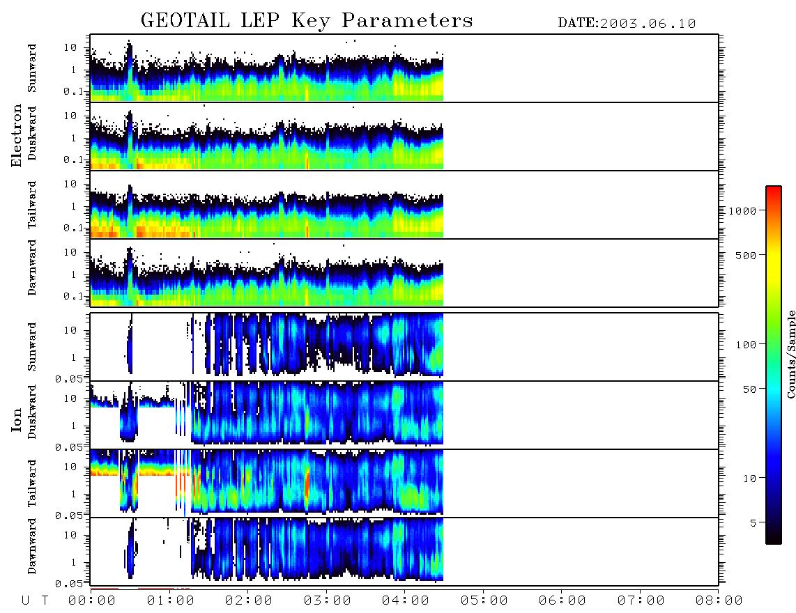Click the Electron Dawnward spectrogram panel

[404, 272]
